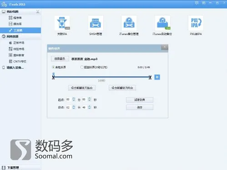
Task: Open 下载管理 at the sidebar bottom
Action: pos(13,168)
